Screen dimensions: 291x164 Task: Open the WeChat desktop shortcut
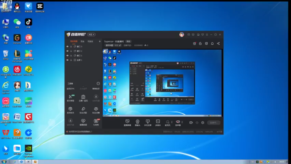pos(17,23)
